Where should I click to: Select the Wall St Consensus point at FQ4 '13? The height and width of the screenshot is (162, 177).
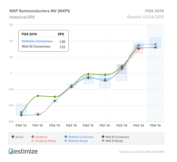coord(88,77)
